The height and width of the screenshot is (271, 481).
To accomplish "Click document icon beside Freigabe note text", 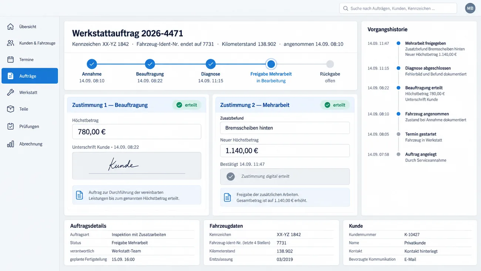I will coord(228,197).
